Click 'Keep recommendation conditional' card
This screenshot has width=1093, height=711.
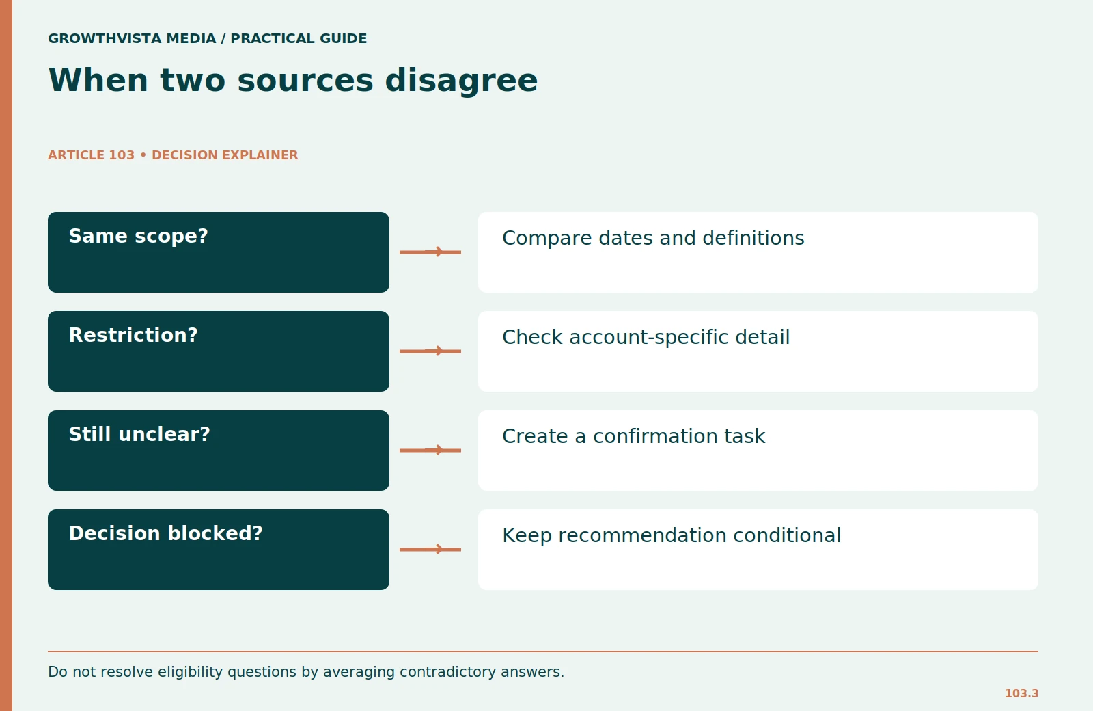coord(758,550)
